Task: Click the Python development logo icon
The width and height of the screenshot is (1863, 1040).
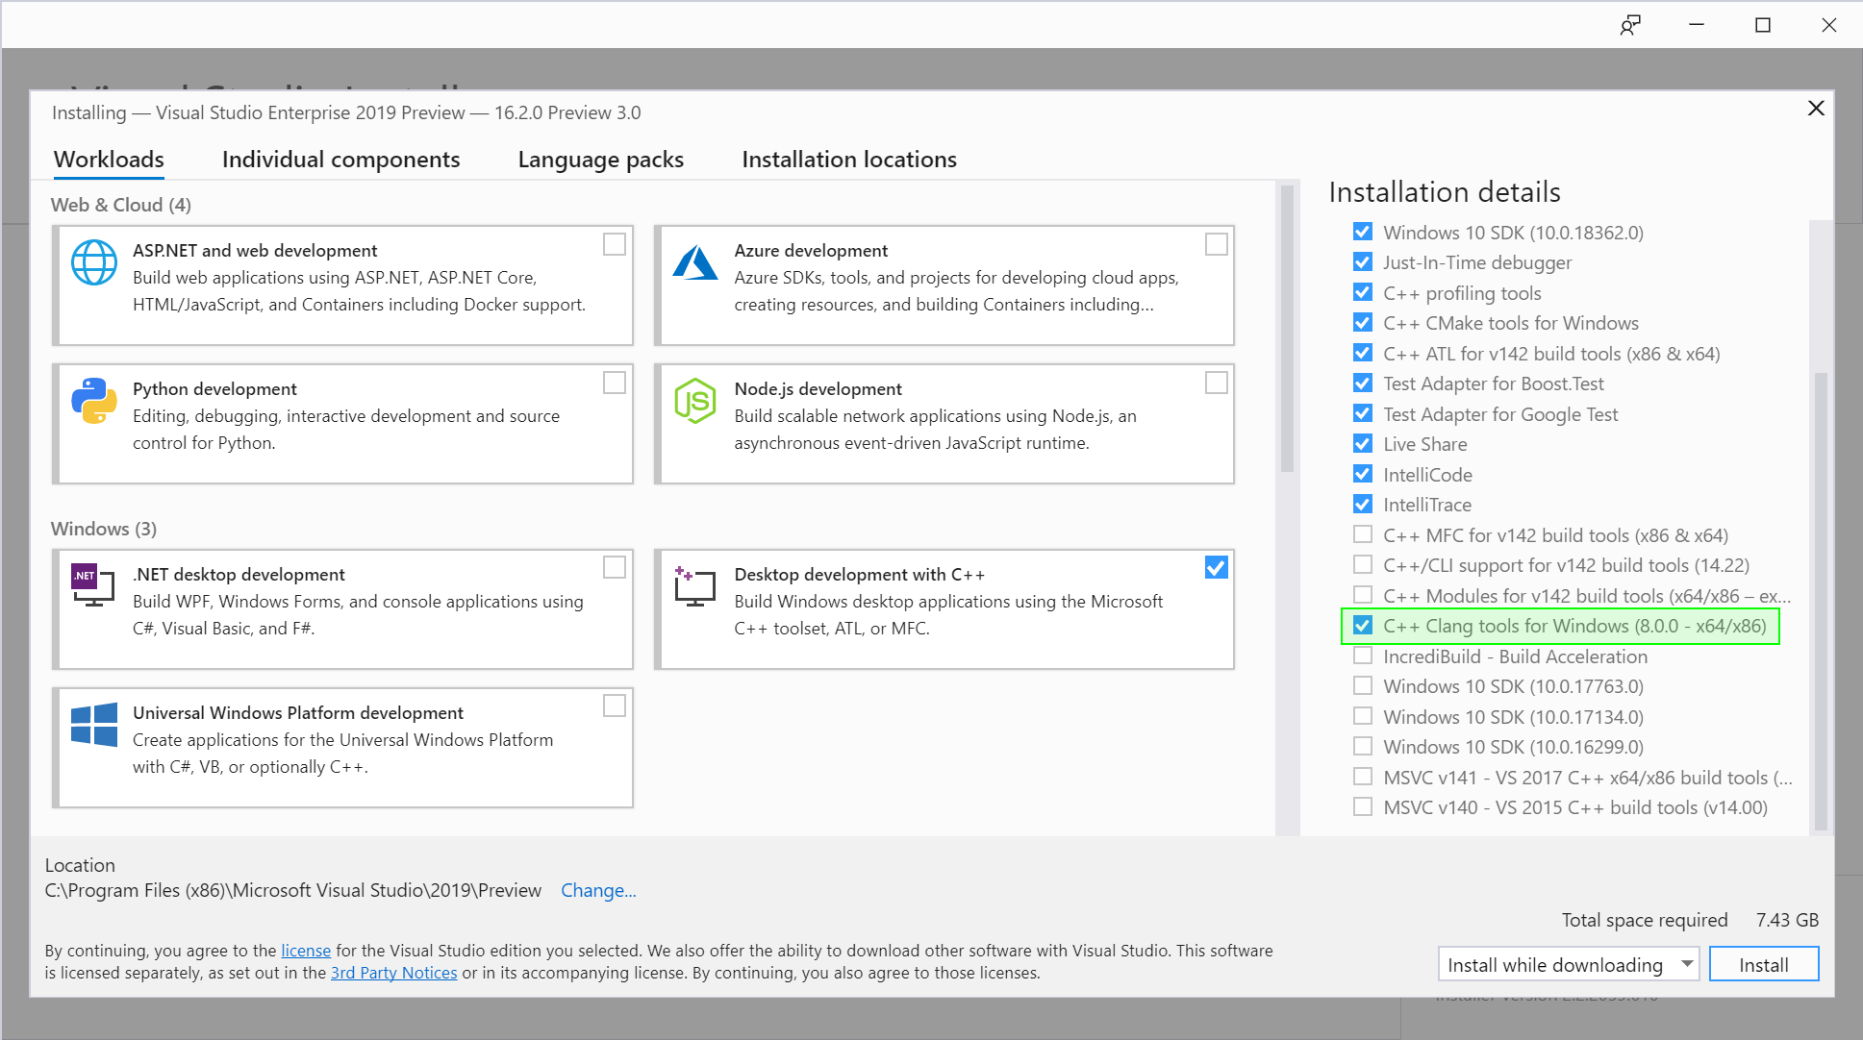Action: pos(94,401)
